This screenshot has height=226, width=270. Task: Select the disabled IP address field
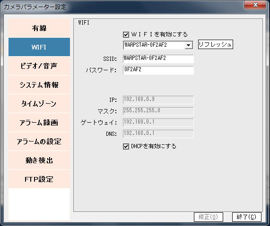click(158, 100)
